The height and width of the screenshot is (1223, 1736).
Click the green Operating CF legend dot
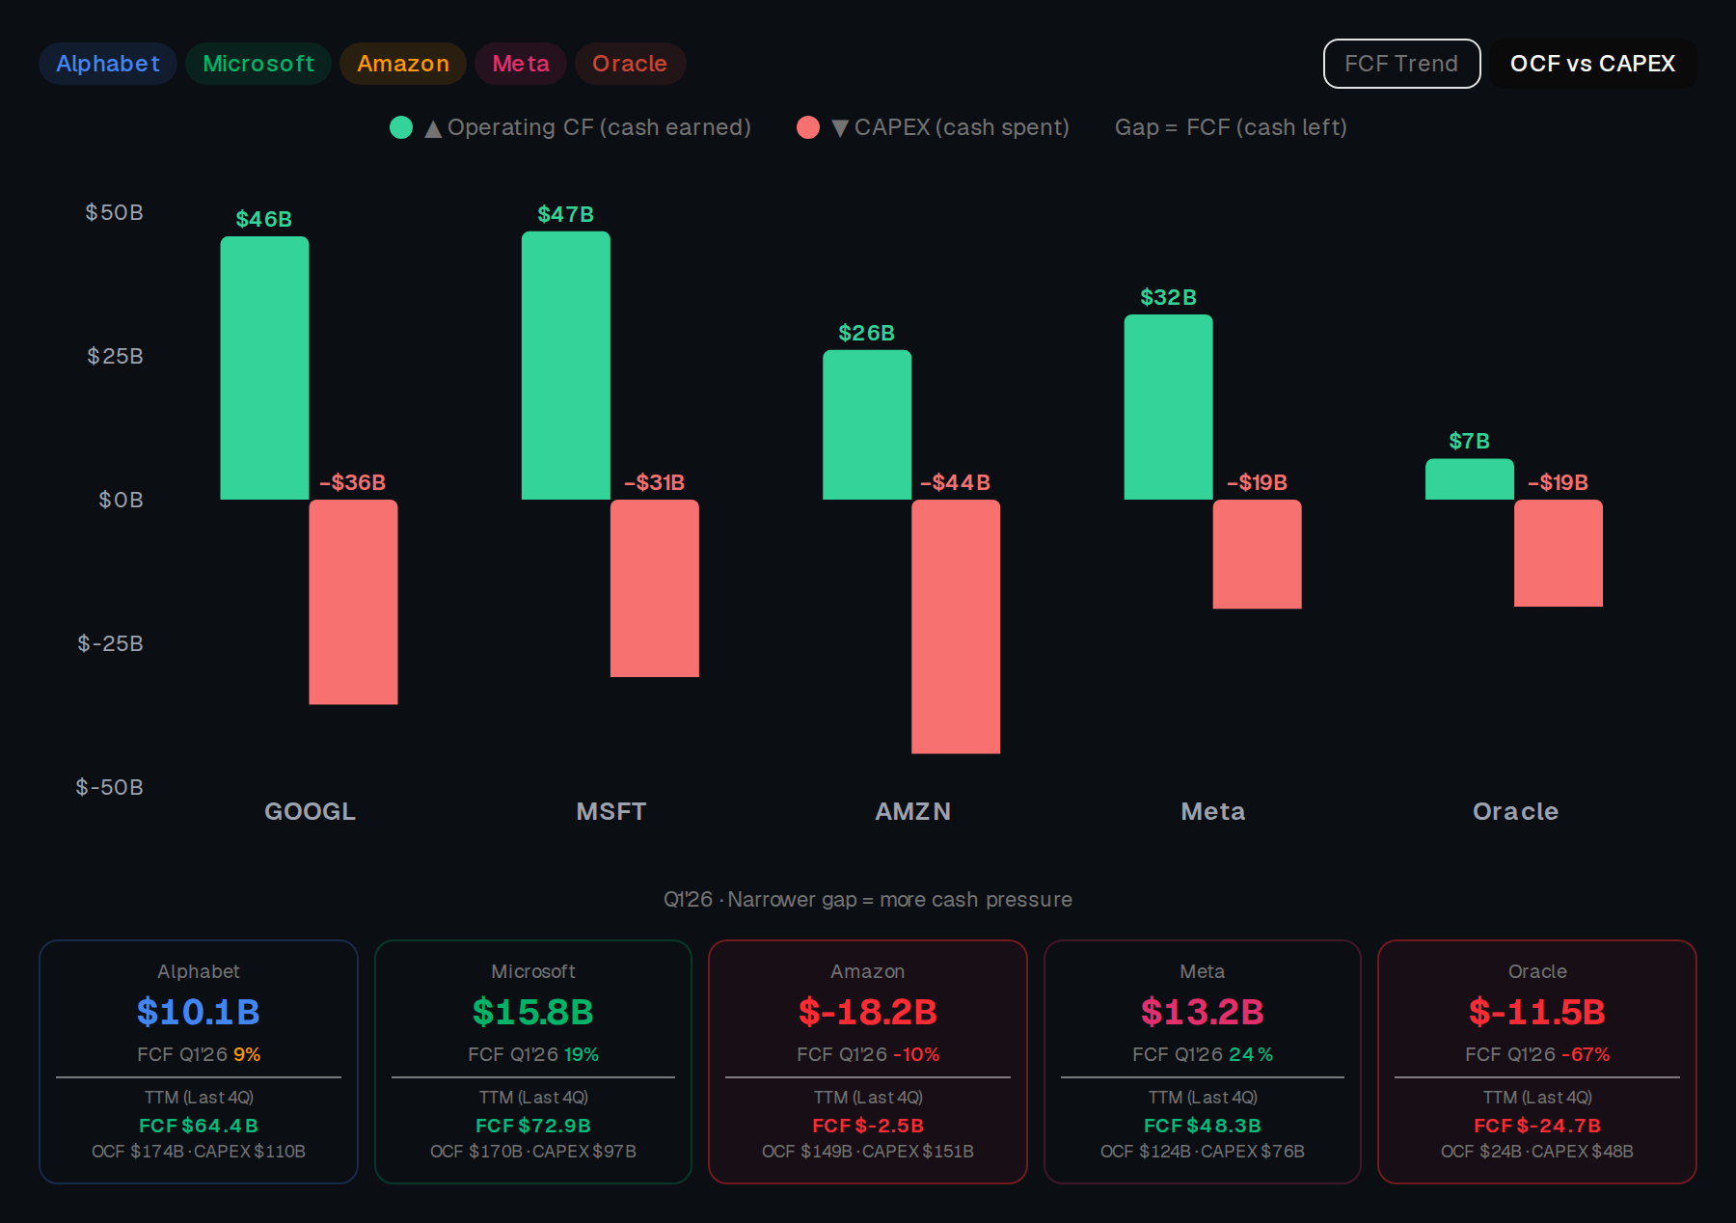(401, 127)
